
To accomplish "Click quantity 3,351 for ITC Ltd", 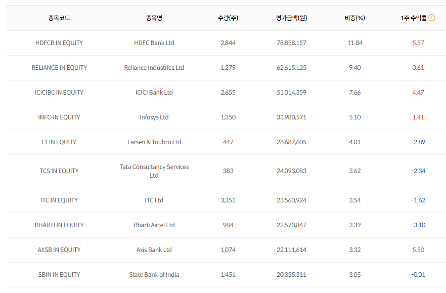I will coord(228,200).
